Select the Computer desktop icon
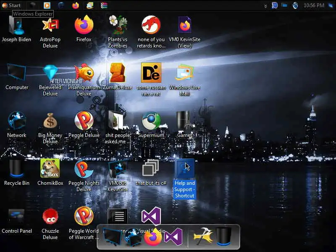The width and height of the screenshot is (336, 252). (17, 77)
